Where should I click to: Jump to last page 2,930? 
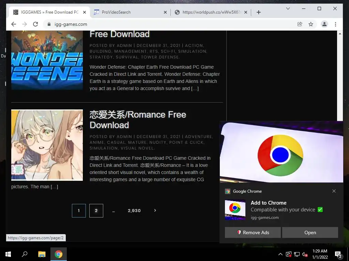pyautogui.click(x=134, y=211)
